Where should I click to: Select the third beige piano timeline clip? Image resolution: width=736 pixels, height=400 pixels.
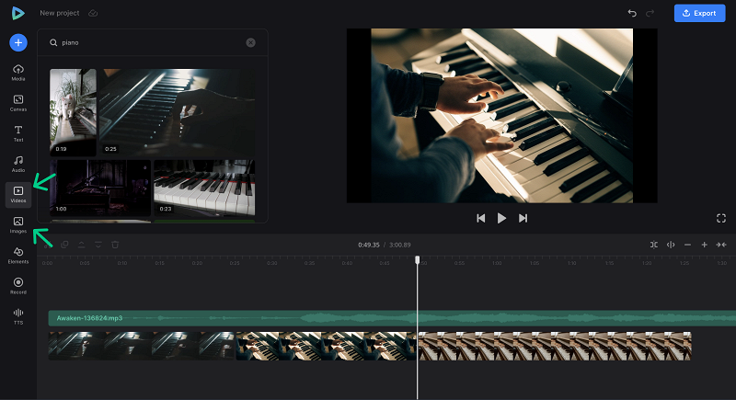[x=555, y=346]
